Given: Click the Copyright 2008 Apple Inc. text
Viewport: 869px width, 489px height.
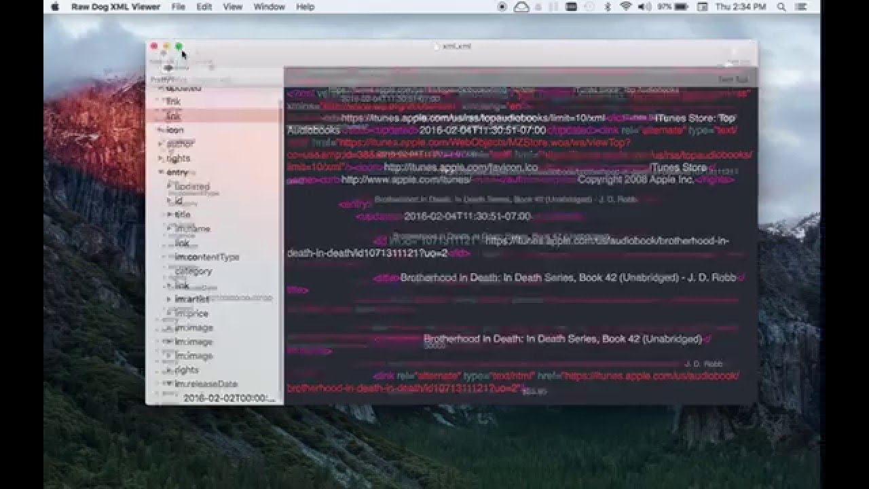Looking at the screenshot, I should click(x=636, y=180).
